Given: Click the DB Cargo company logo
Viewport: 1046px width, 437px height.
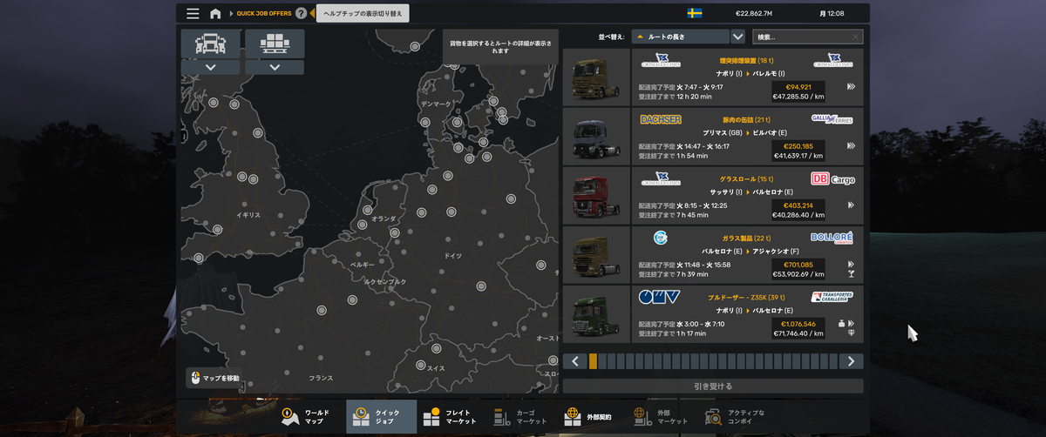Looking at the screenshot, I should [x=832, y=179].
